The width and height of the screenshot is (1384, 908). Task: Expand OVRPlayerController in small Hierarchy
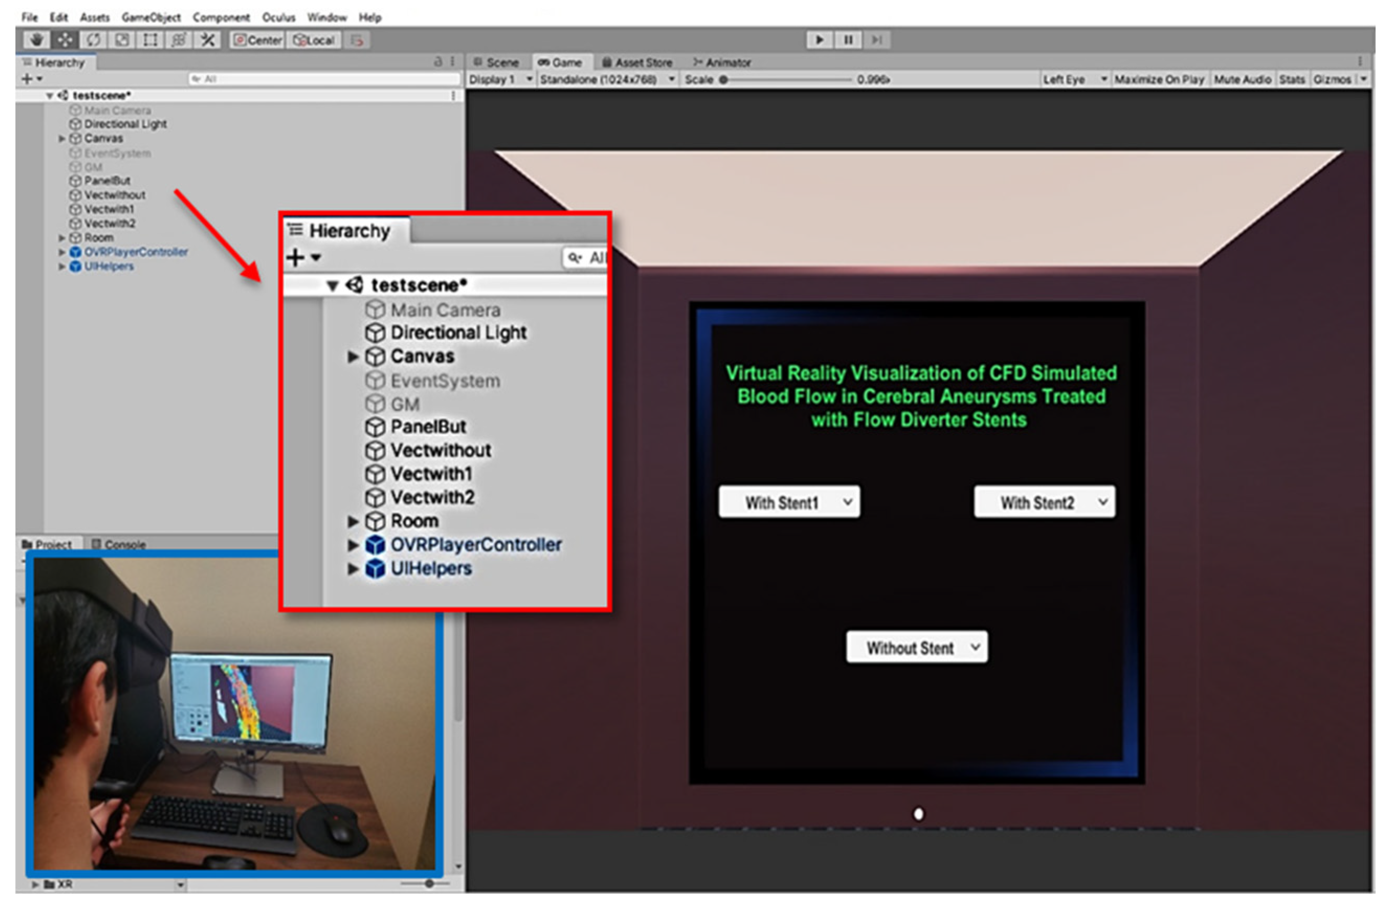point(61,252)
